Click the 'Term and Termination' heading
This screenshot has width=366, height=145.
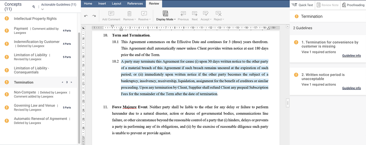(131, 36)
